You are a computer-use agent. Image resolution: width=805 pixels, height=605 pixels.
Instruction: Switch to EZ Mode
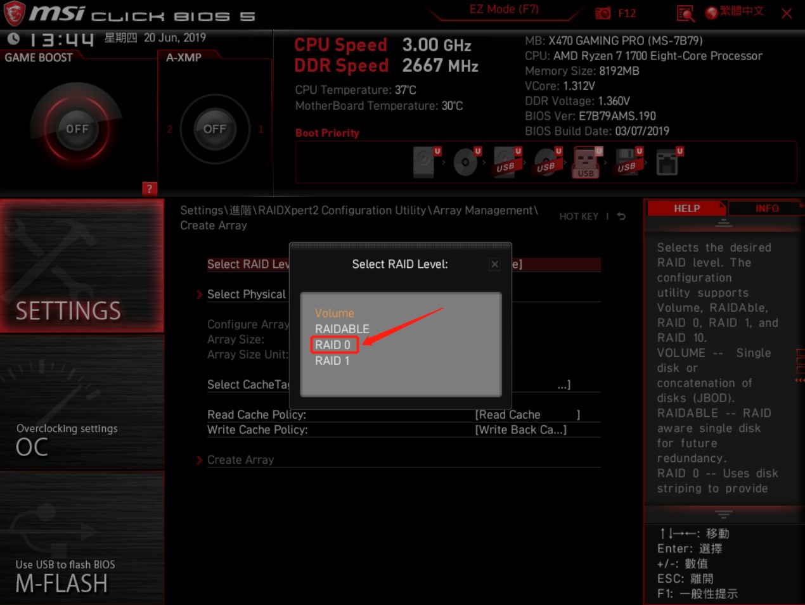coord(504,9)
